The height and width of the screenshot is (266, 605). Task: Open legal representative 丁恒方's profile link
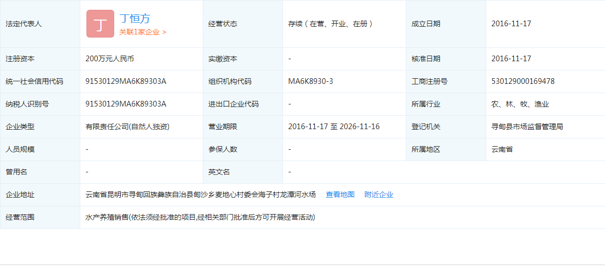[x=135, y=19]
